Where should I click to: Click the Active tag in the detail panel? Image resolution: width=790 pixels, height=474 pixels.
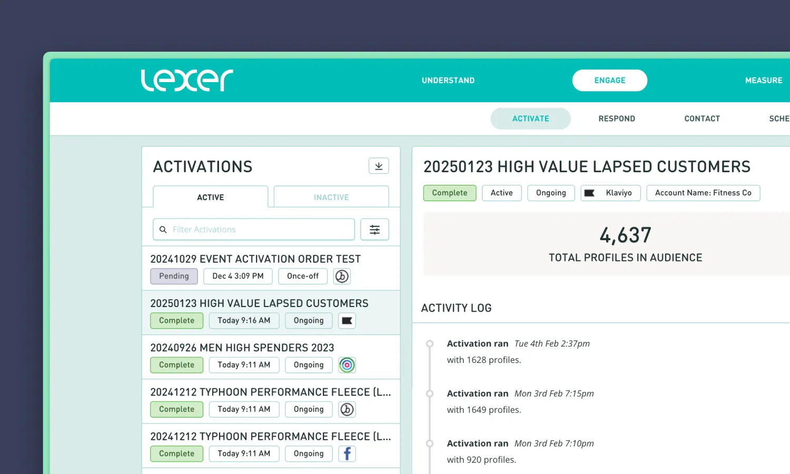tap(502, 193)
